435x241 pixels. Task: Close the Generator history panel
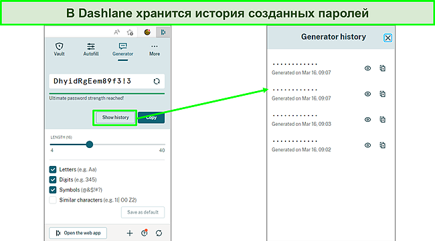[x=388, y=37]
